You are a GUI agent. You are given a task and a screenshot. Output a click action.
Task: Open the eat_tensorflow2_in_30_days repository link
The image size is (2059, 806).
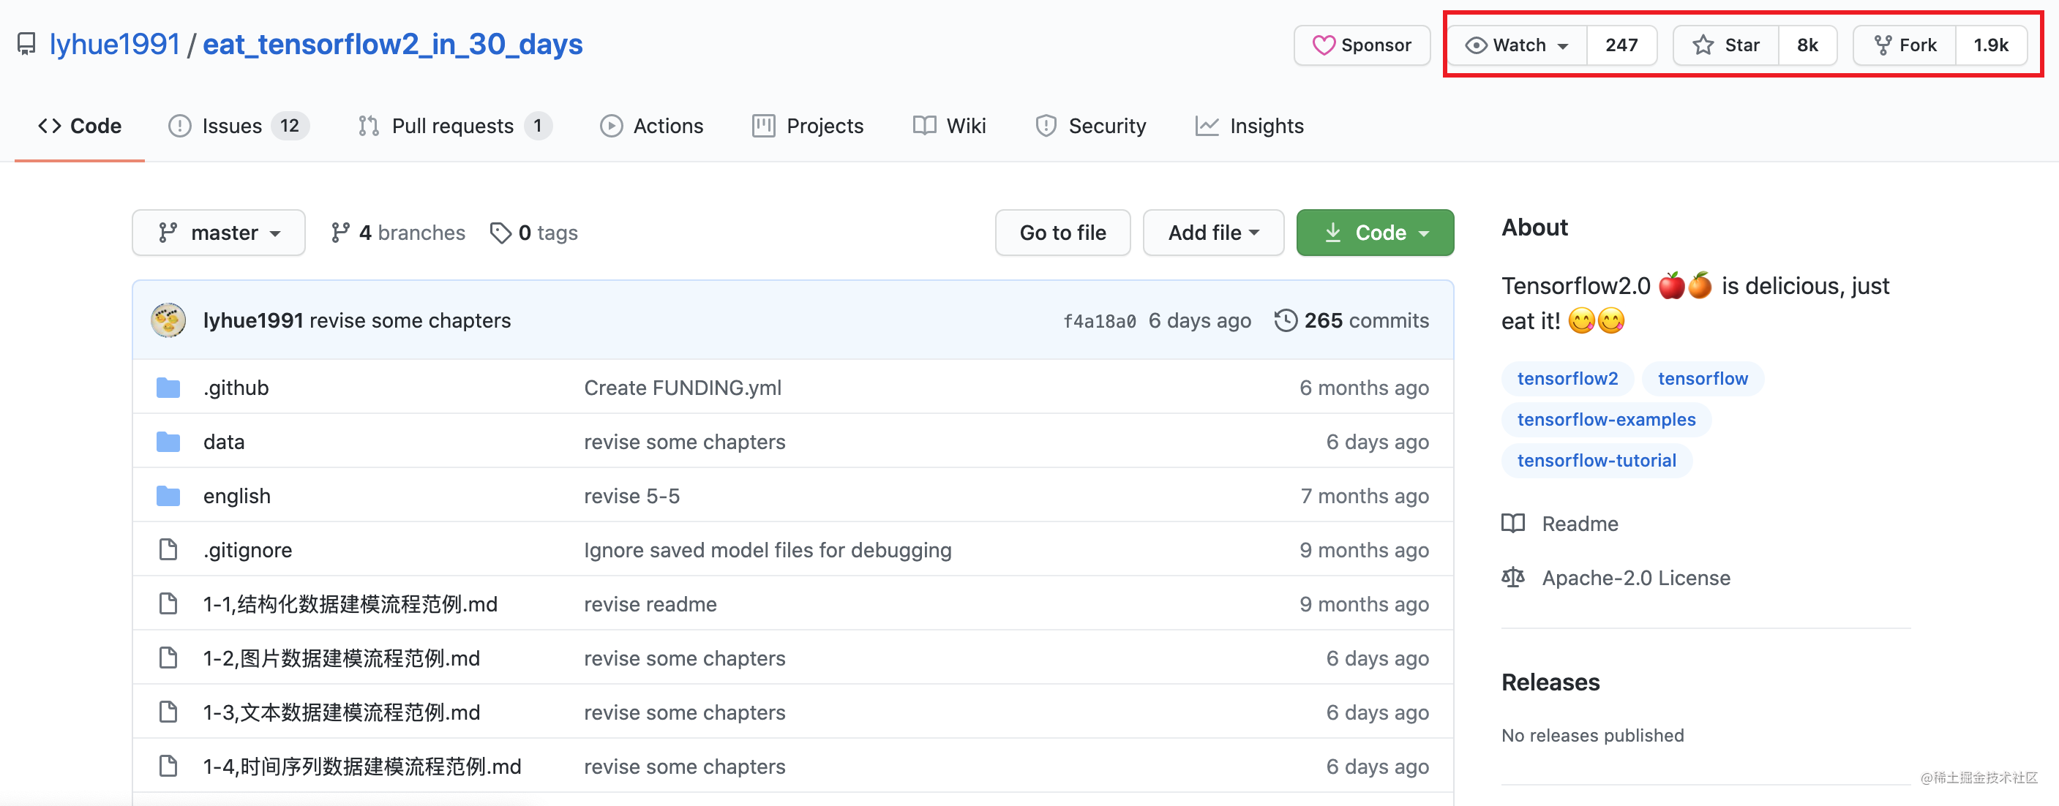tap(392, 44)
